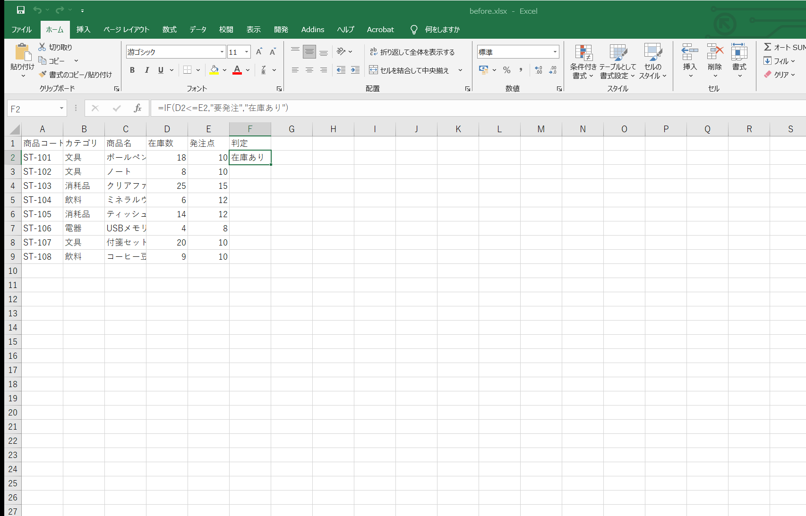Toggle Italic formatting

tap(146, 70)
